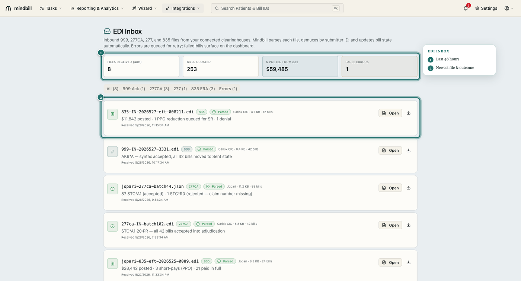Download 835-IN-2026527-eft-008211.edi
This screenshot has width=521, height=281.
pos(409,113)
